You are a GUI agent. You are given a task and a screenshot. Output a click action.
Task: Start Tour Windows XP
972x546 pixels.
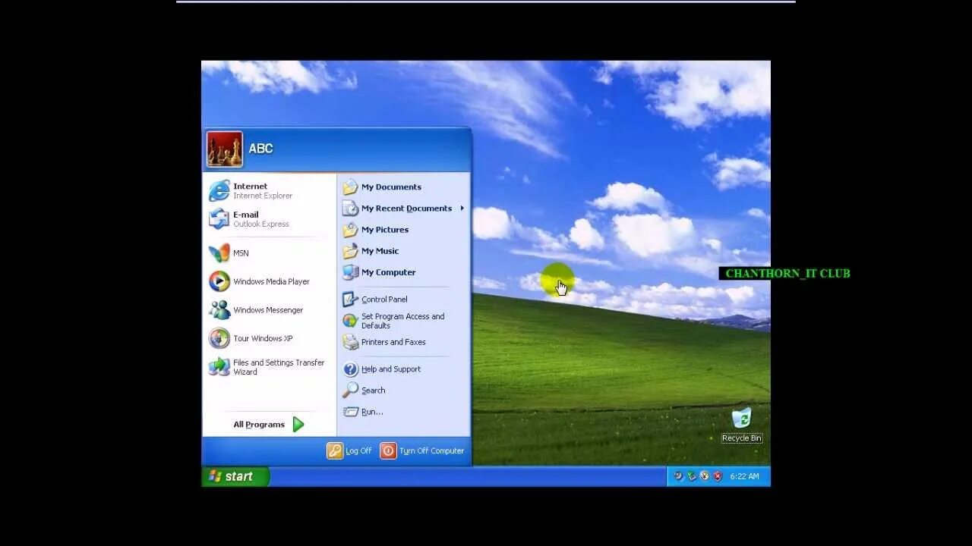[261, 338]
